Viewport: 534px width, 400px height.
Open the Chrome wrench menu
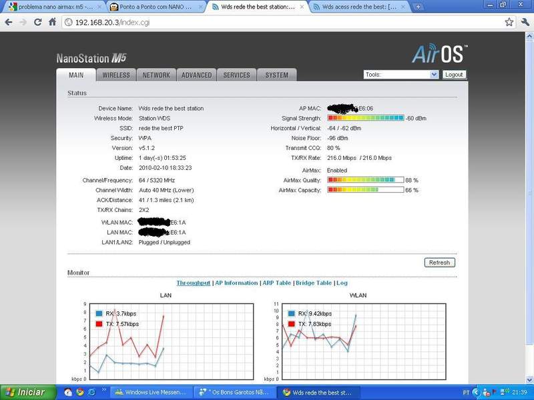pyautogui.click(x=525, y=23)
